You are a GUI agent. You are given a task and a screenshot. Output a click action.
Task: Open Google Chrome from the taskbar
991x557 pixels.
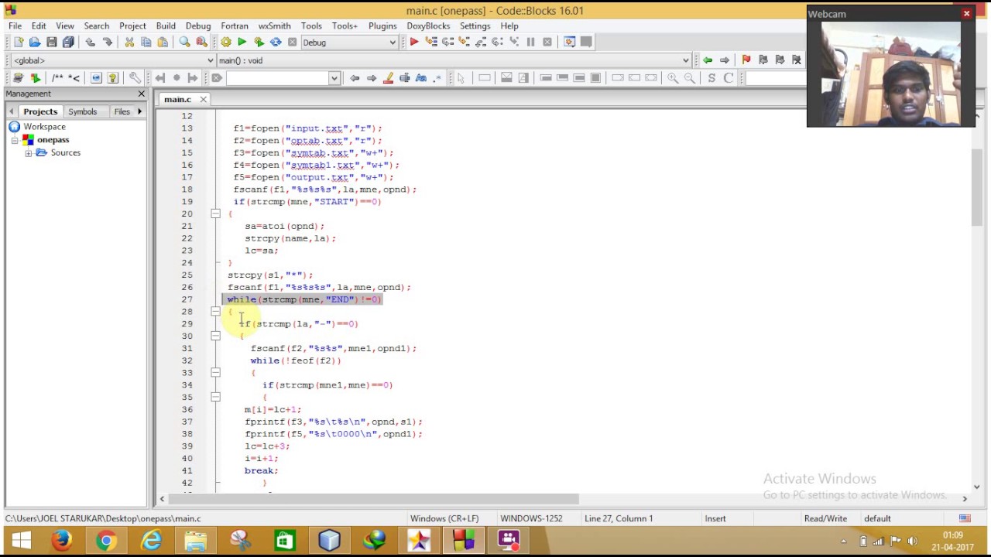[x=106, y=541]
